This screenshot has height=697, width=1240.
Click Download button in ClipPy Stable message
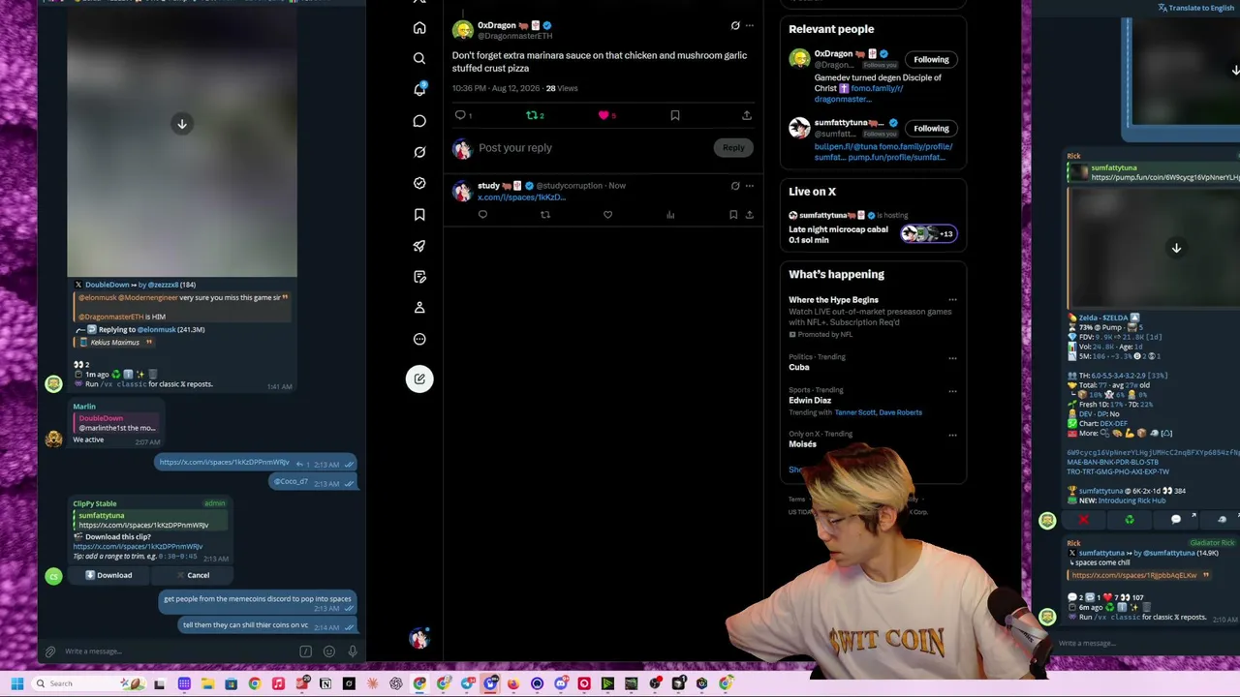[x=108, y=575]
